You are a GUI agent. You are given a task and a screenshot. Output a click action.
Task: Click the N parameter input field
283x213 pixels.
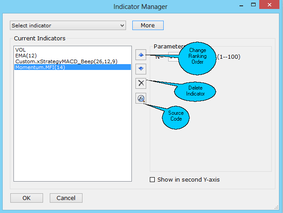point(173,57)
